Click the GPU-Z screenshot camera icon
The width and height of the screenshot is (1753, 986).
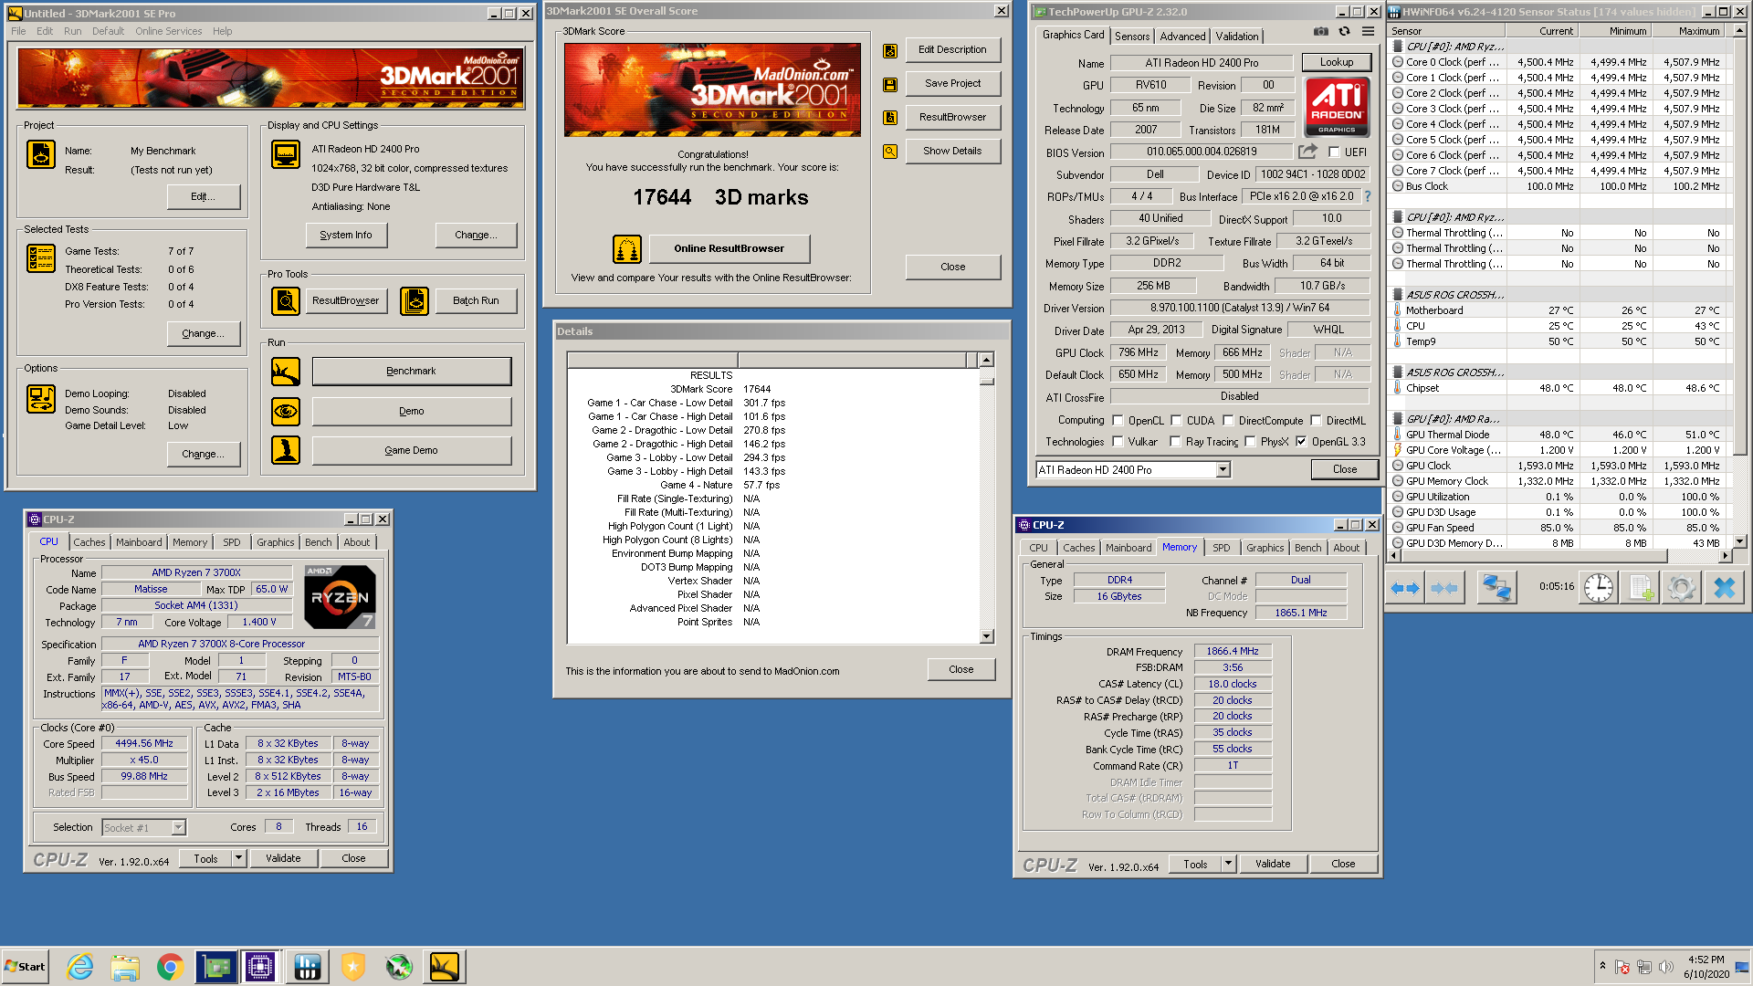[x=1320, y=31]
